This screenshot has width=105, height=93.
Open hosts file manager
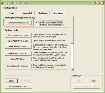(x=18, y=41)
